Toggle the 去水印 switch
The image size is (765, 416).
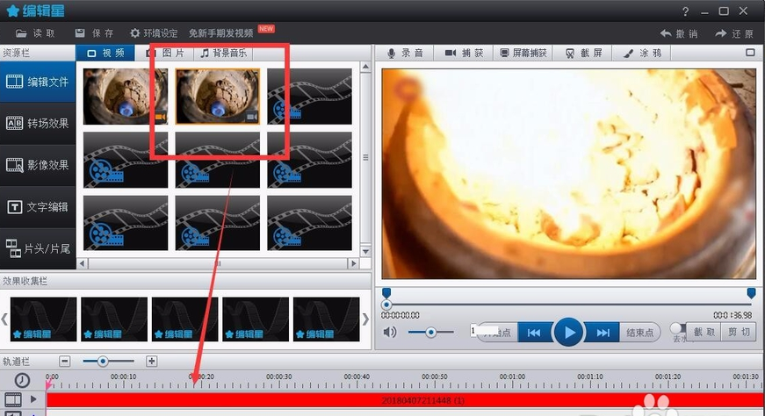tap(678, 328)
